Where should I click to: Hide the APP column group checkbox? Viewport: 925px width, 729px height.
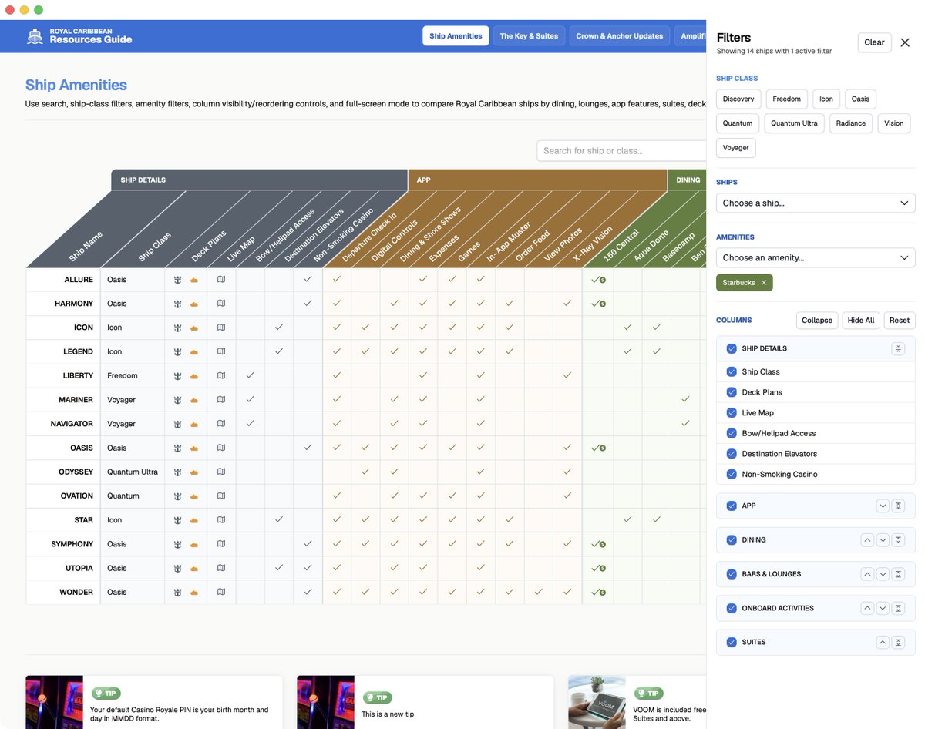(732, 506)
